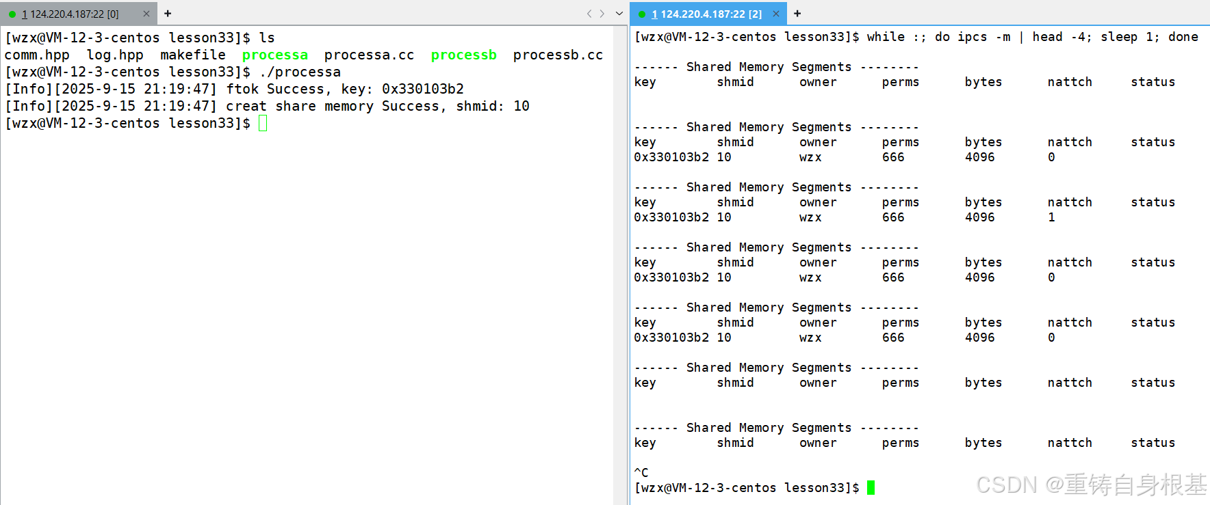Add a new tab in the right pane

coord(797,14)
